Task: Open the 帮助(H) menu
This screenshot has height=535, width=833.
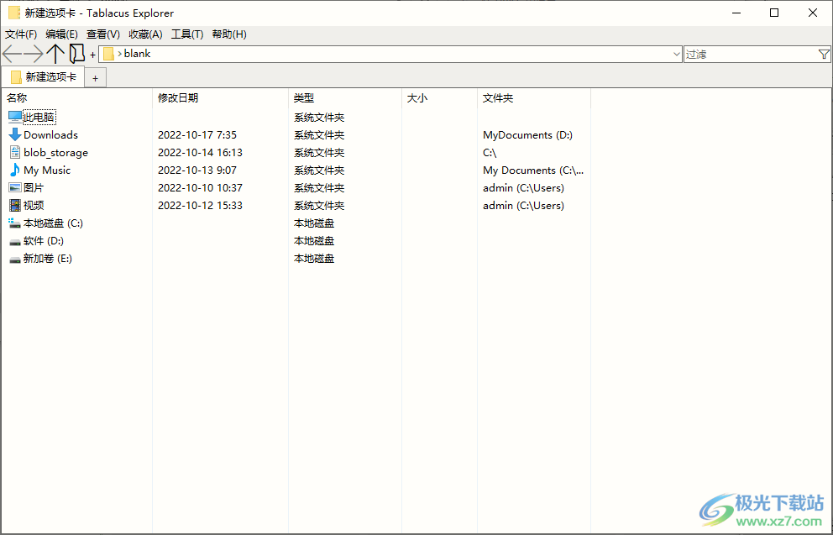Action: (229, 34)
